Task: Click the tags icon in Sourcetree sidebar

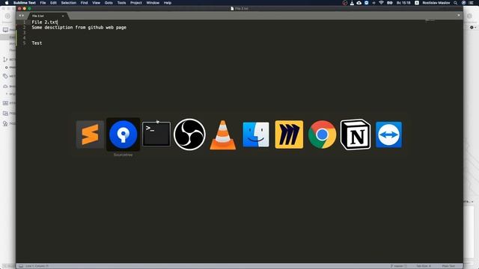Action: (x=5, y=76)
